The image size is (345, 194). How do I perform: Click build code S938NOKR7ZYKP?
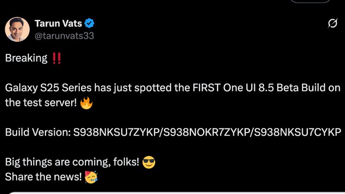click(206, 133)
